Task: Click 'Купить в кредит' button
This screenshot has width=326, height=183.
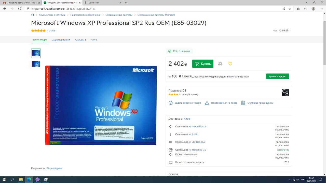Action: click(x=278, y=76)
